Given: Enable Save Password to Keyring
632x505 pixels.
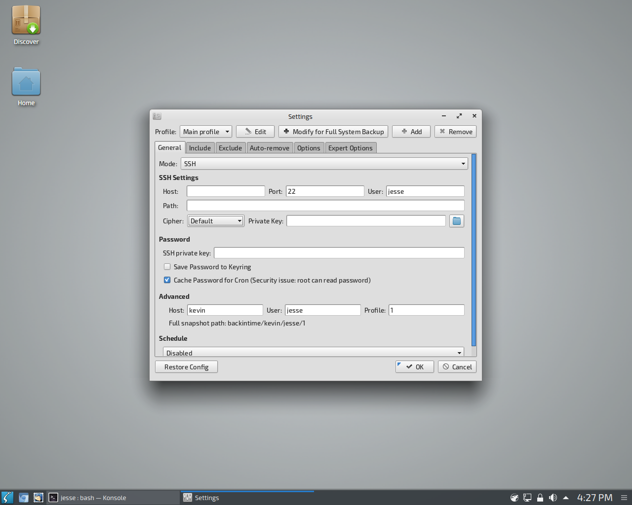Looking at the screenshot, I should [167, 267].
